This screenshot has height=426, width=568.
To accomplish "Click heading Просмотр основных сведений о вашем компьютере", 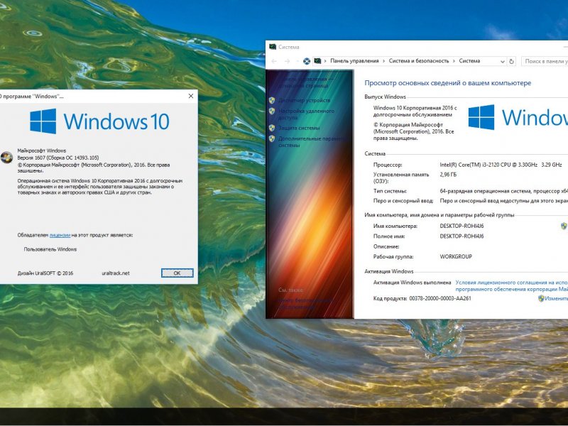I will pos(448,83).
